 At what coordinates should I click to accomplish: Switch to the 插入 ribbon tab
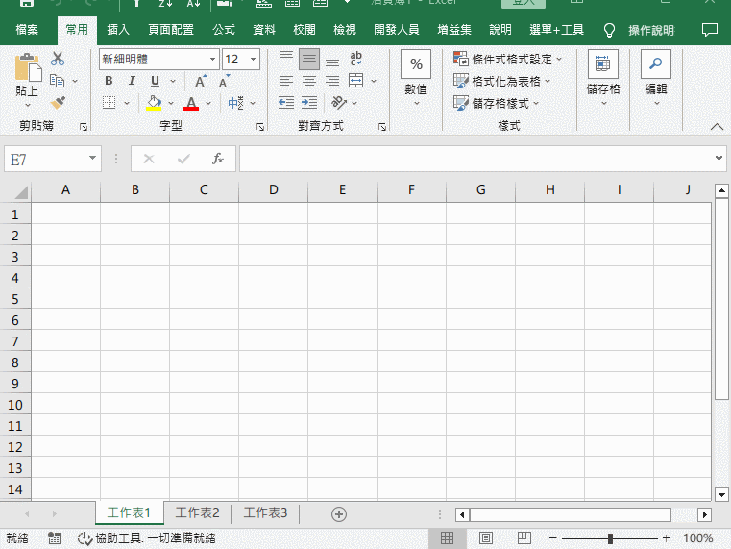(118, 30)
